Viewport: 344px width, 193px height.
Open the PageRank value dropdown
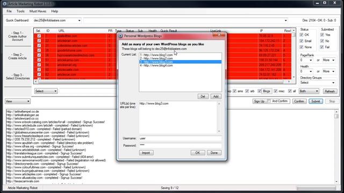point(306,60)
